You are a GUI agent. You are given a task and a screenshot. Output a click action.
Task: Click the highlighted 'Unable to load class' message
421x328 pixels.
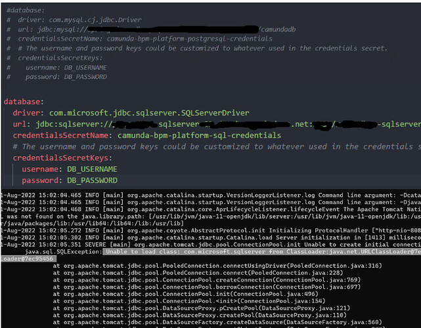pyautogui.click(x=262, y=252)
